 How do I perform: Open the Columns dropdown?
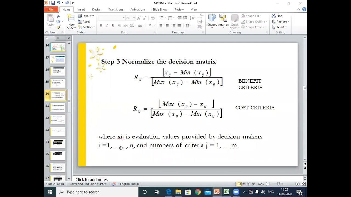point(188,25)
